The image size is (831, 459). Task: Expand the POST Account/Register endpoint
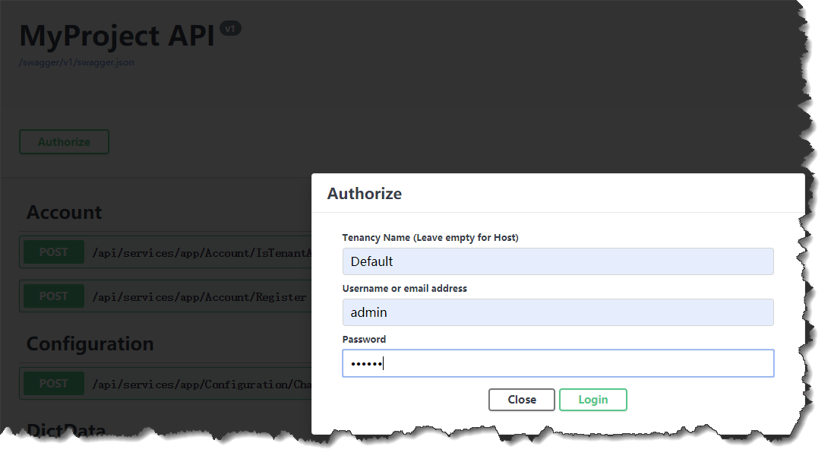pos(166,296)
